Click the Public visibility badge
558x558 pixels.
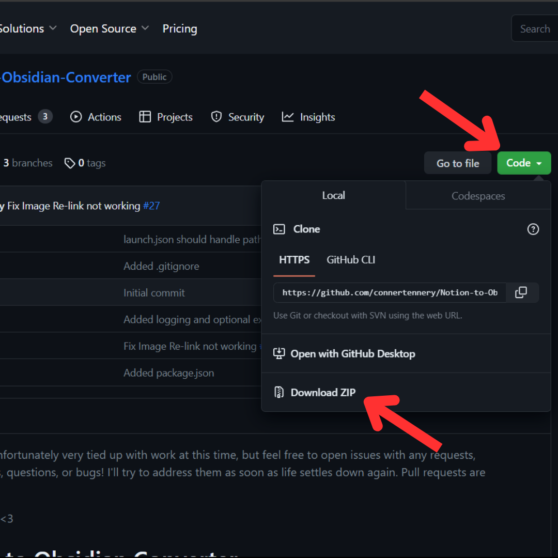pos(154,77)
